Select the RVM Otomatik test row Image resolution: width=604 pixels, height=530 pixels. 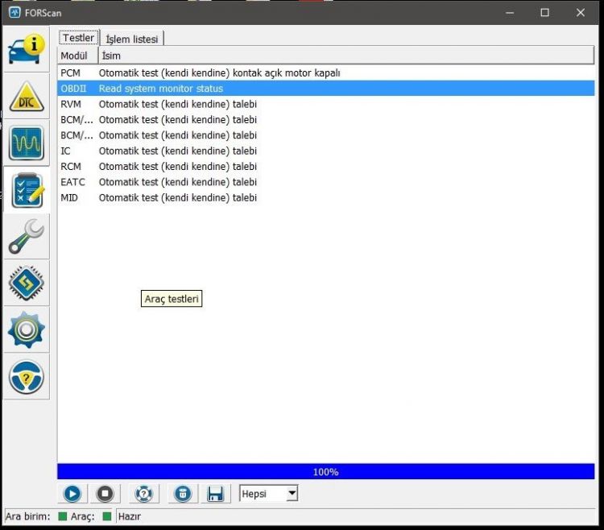tap(326, 104)
